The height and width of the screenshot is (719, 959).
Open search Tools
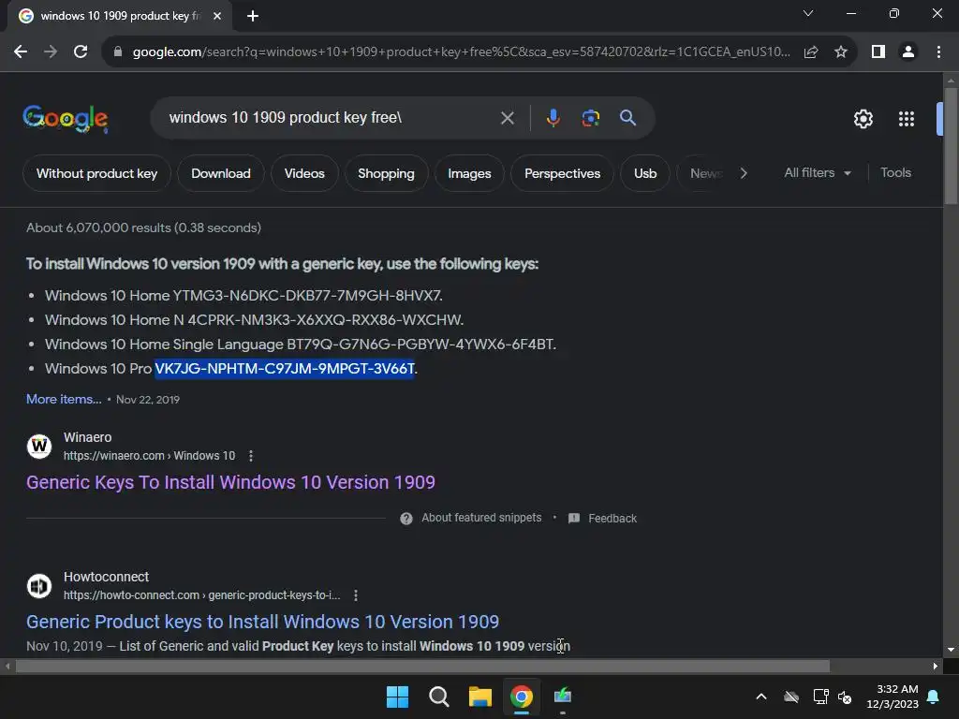895,173
